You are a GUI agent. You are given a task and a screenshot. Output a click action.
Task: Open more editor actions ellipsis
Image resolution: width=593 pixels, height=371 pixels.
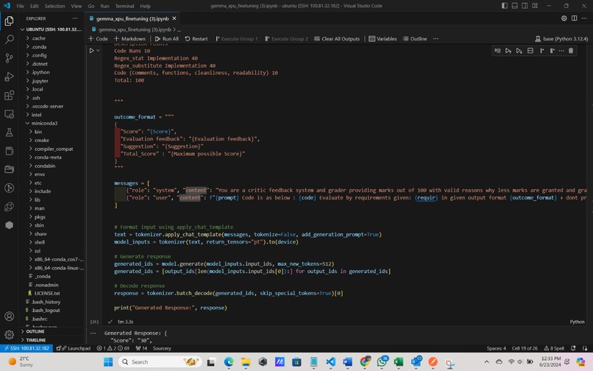(x=584, y=18)
